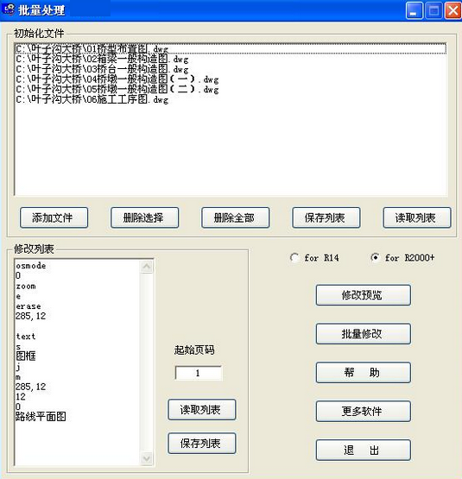
Task: Exit with the 退 出 button
Action: (x=364, y=450)
